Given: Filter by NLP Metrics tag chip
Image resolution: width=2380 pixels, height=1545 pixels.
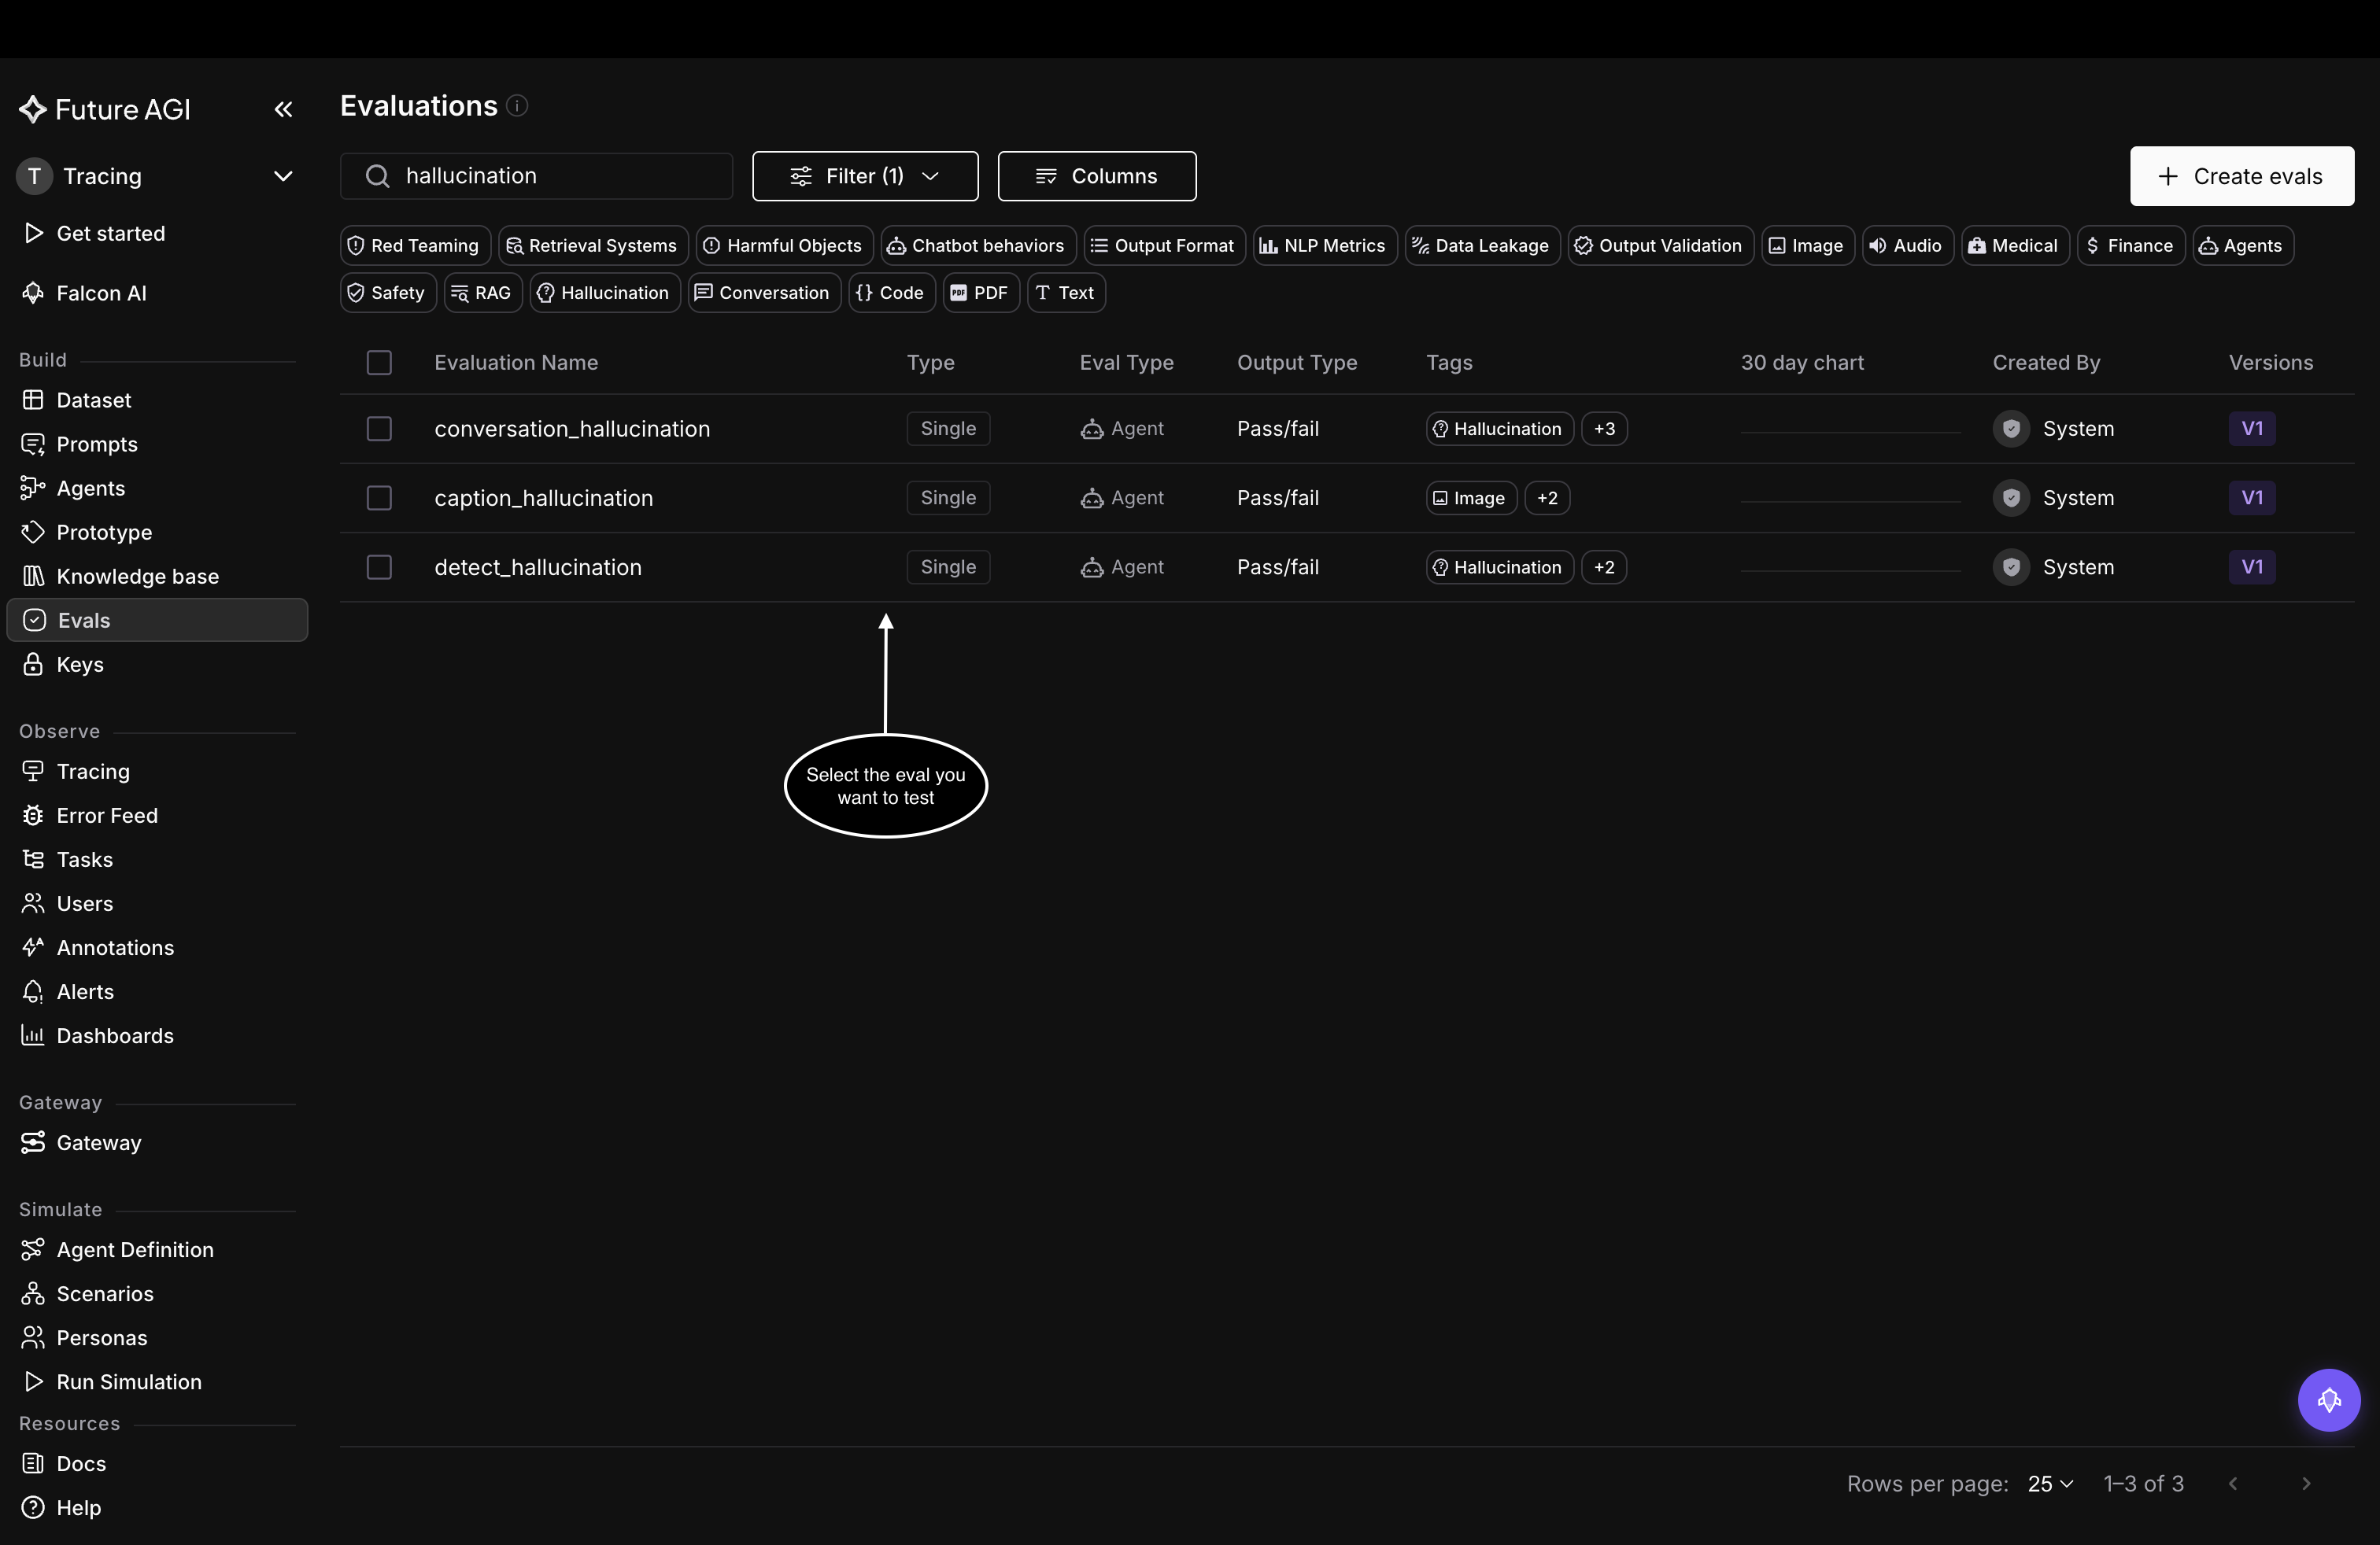Looking at the screenshot, I should tap(1324, 245).
